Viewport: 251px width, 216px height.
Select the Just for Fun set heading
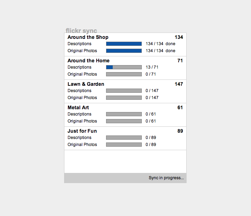pos(82,131)
